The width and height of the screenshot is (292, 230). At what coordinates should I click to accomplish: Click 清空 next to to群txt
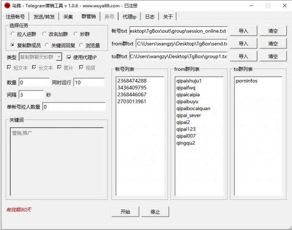point(273,56)
